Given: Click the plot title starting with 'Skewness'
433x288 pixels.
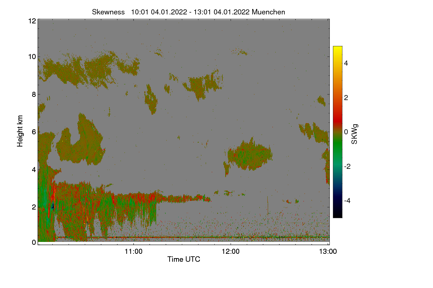Looking at the screenshot, I should (x=188, y=12).
